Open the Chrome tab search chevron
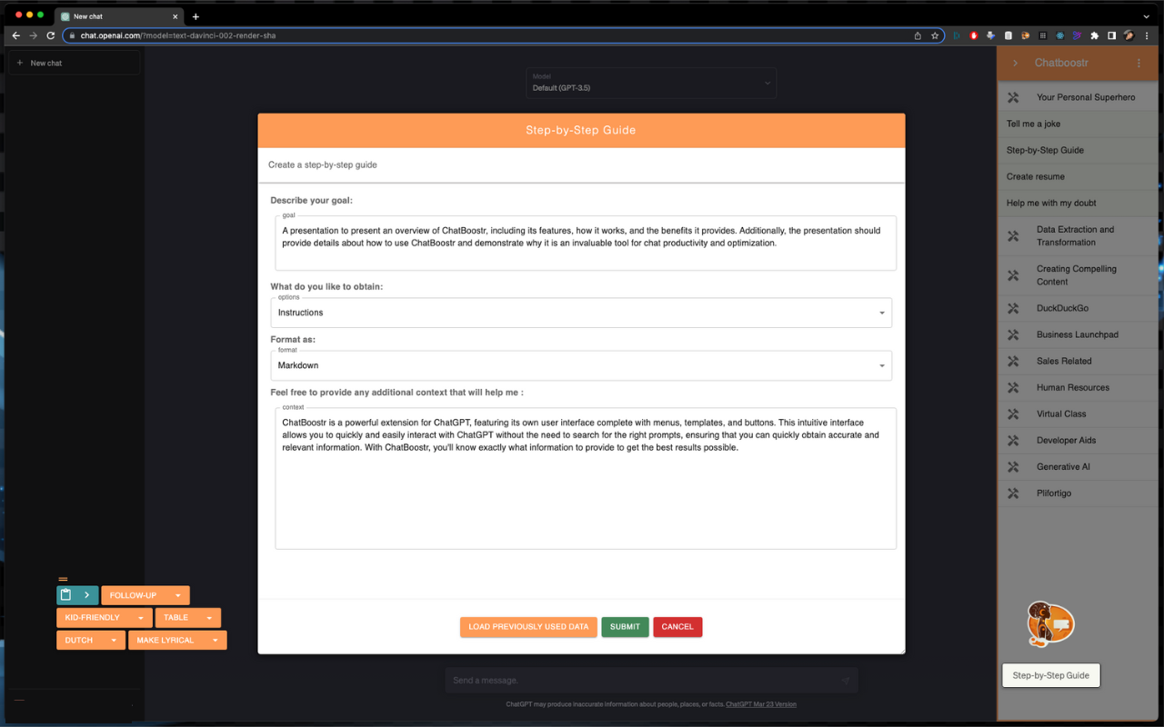This screenshot has height=727, width=1164. pos(1146,16)
